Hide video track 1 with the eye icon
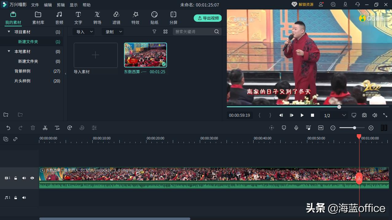This screenshot has height=220, width=392. click(x=32, y=178)
